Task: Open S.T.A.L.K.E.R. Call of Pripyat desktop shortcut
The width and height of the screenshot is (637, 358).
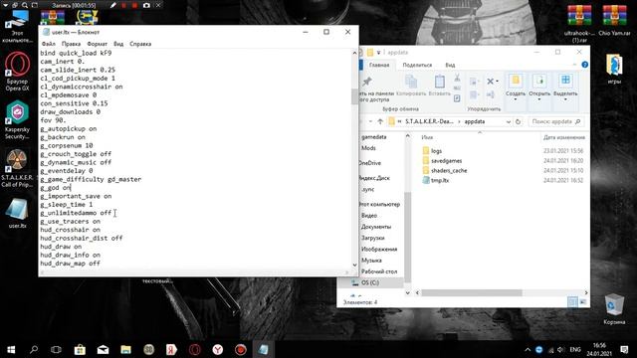Action: pos(17,168)
